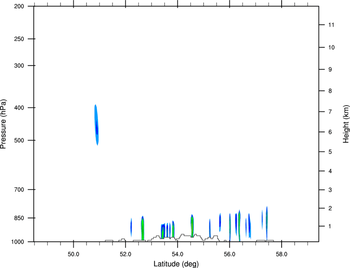Click the 400 pressure tick label

19,108
